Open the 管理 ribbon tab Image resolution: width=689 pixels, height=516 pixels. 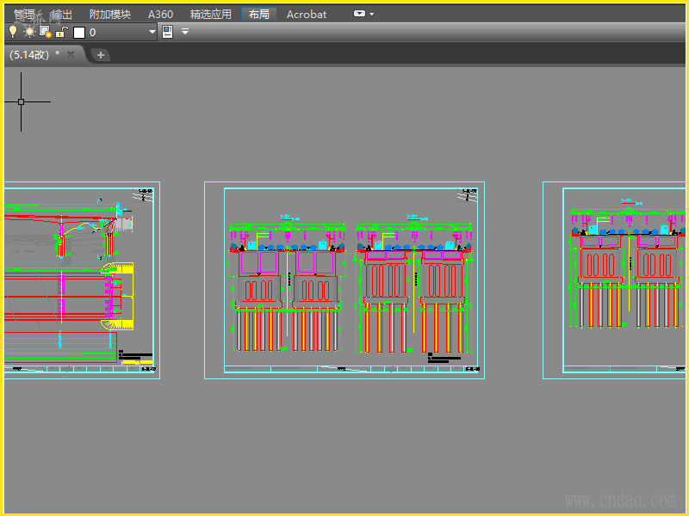pyautogui.click(x=24, y=14)
